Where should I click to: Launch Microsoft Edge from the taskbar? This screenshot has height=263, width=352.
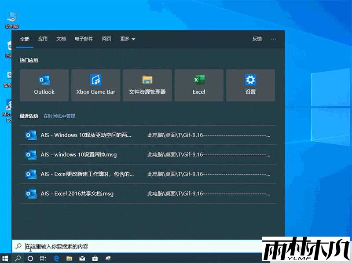[x=56, y=258]
